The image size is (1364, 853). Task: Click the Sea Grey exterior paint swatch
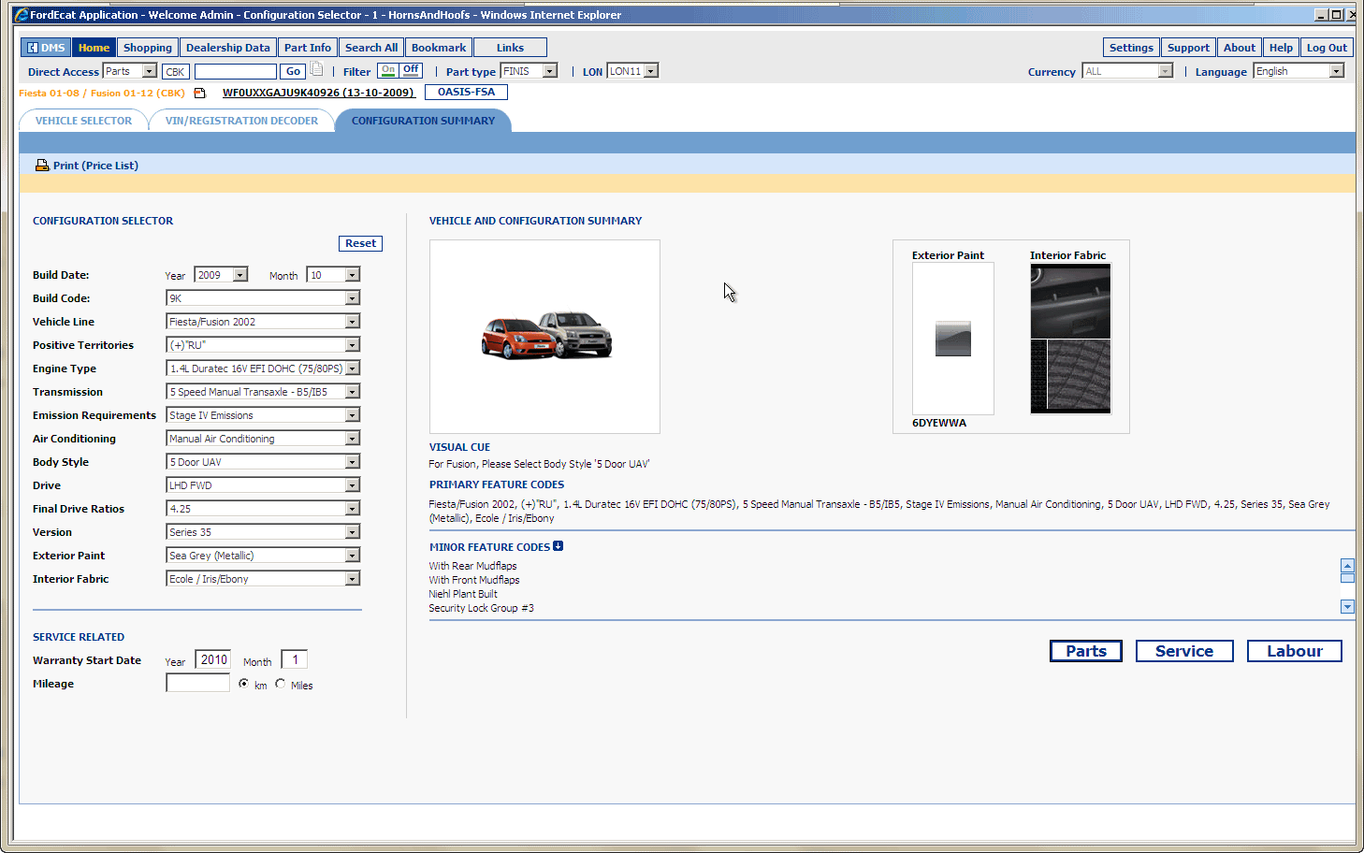pyautogui.click(x=952, y=339)
